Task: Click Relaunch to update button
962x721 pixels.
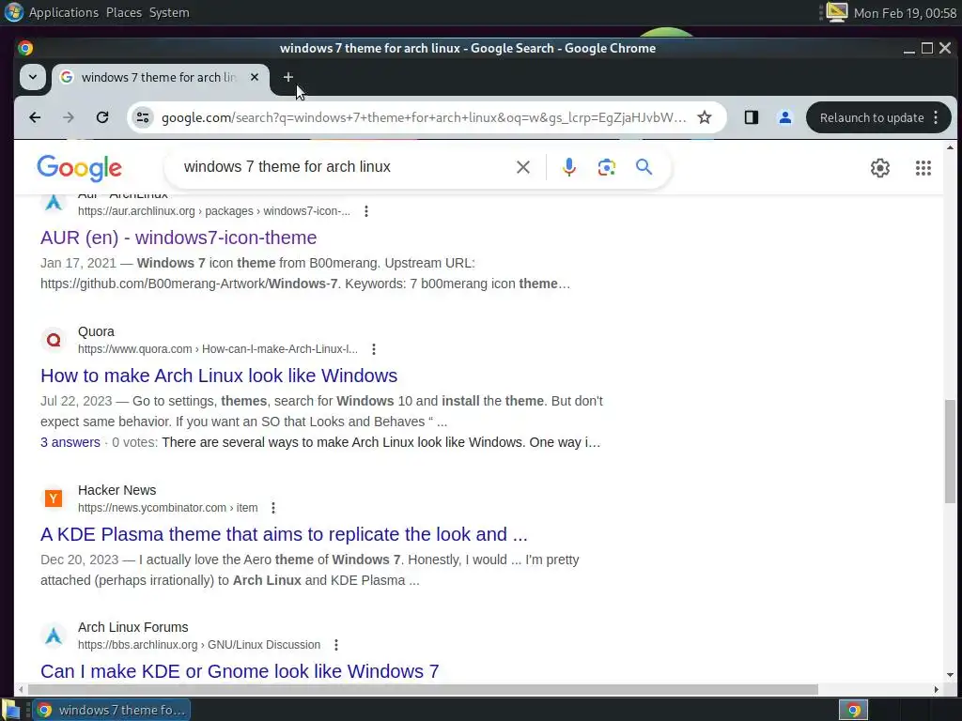Action: pyautogui.click(x=878, y=117)
